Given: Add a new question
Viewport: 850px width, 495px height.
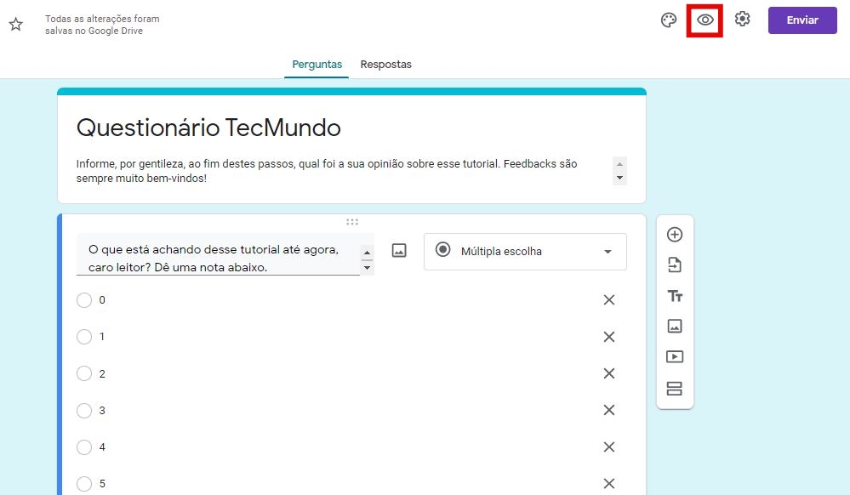Looking at the screenshot, I should click(x=675, y=235).
